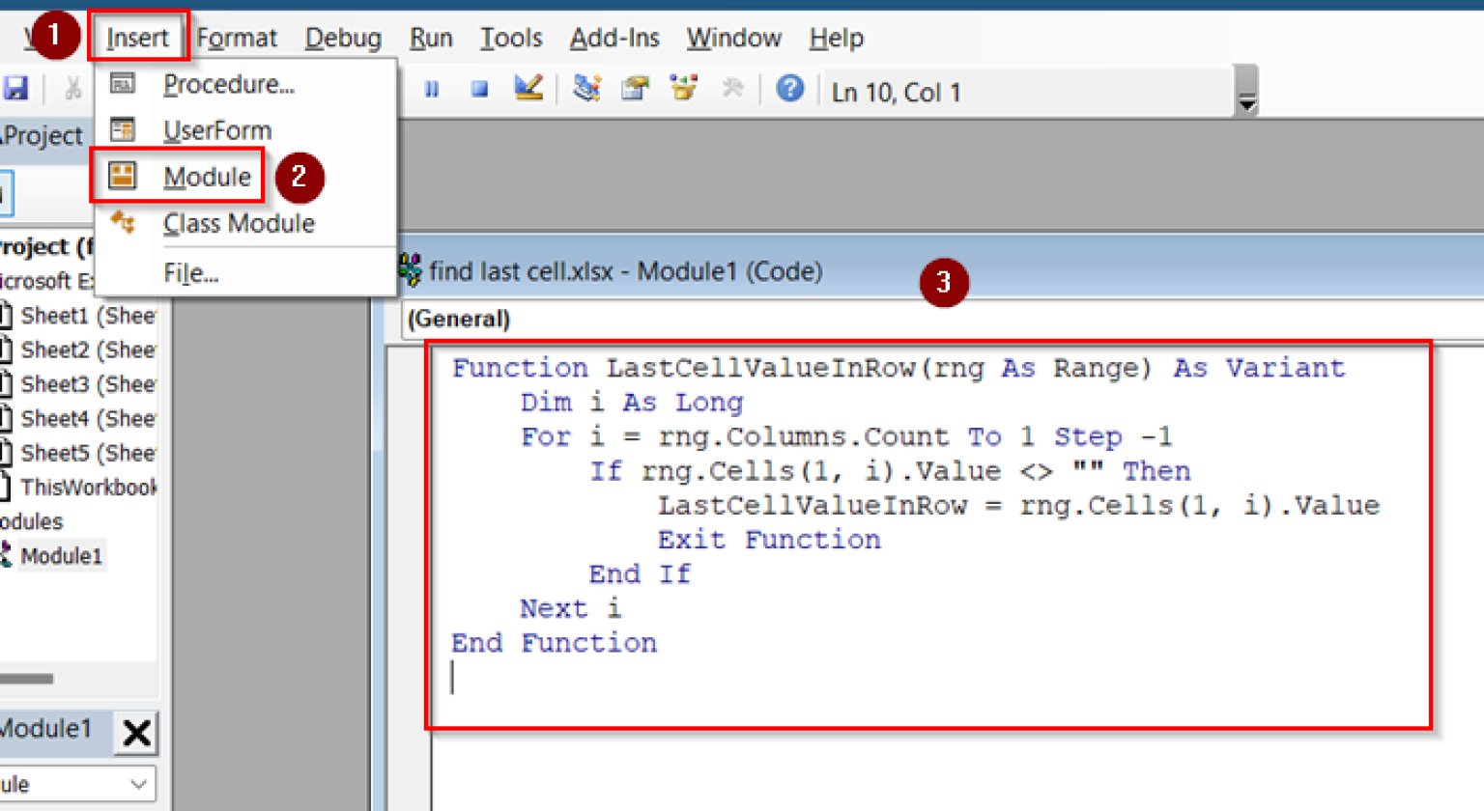Open the Object Browser toolbar icon
The height and width of the screenshot is (811, 1484).
click(x=684, y=89)
